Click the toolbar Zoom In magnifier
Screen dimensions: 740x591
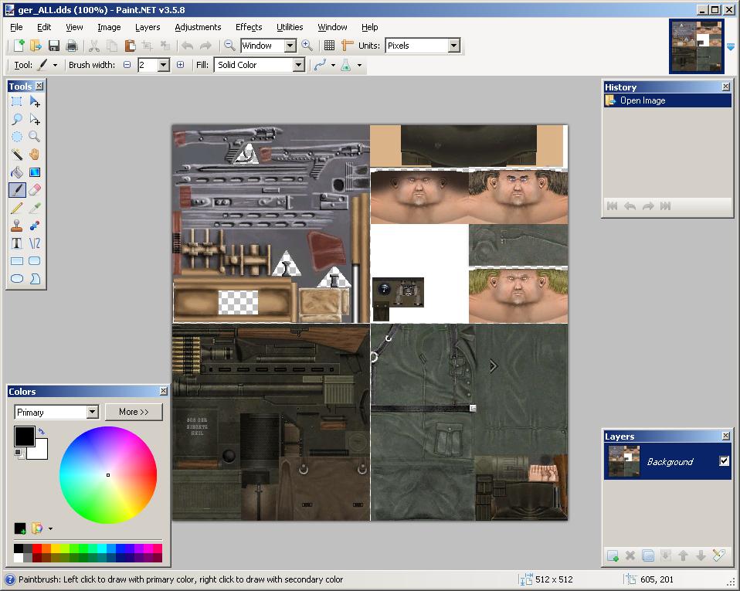tap(307, 46)
